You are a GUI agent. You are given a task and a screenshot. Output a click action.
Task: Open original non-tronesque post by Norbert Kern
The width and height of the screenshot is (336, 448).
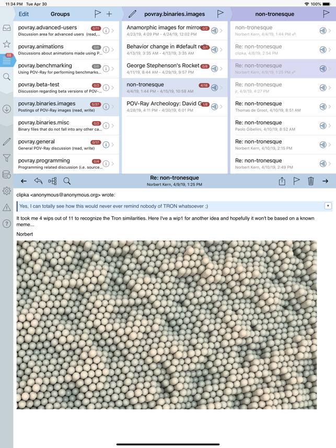[x=283, y=31]
